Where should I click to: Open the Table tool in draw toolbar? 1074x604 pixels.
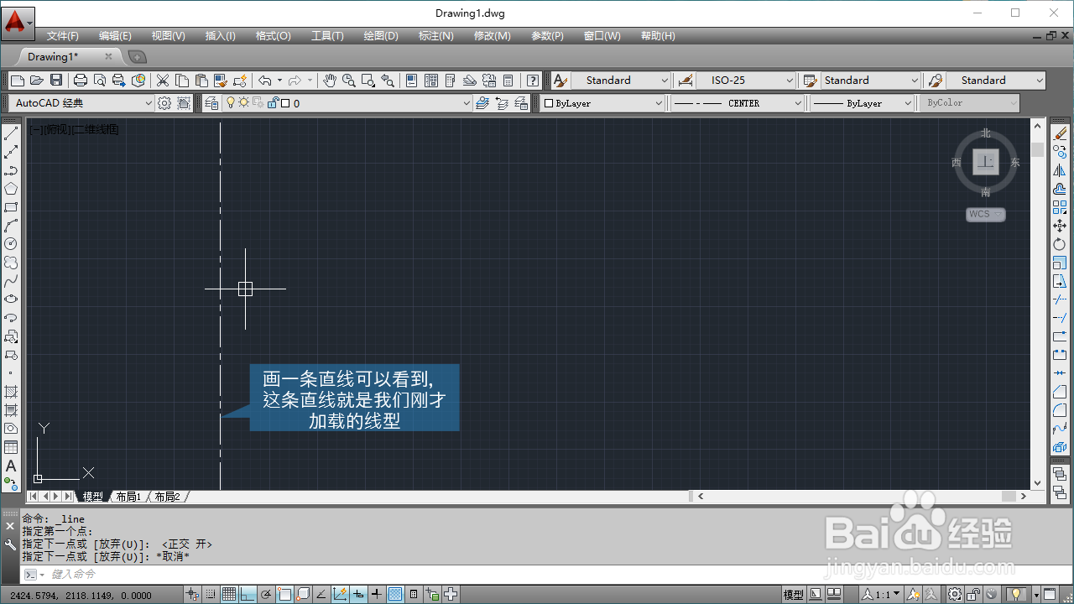coord(11,447)
